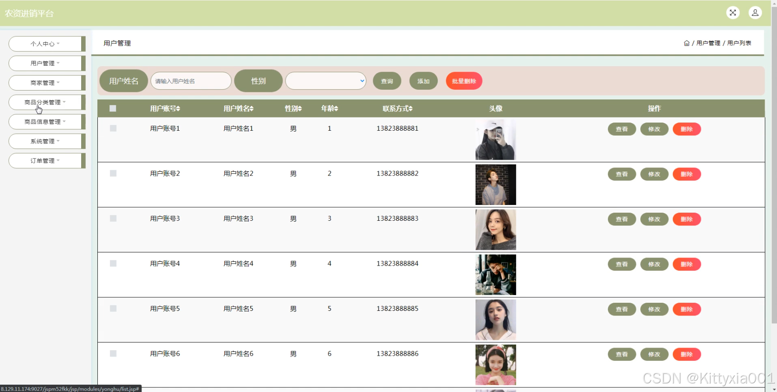The height and width of the screenshot is (392, 777).
Task: Click 修改 button for 用户账号2
Action: coord(654,174)
